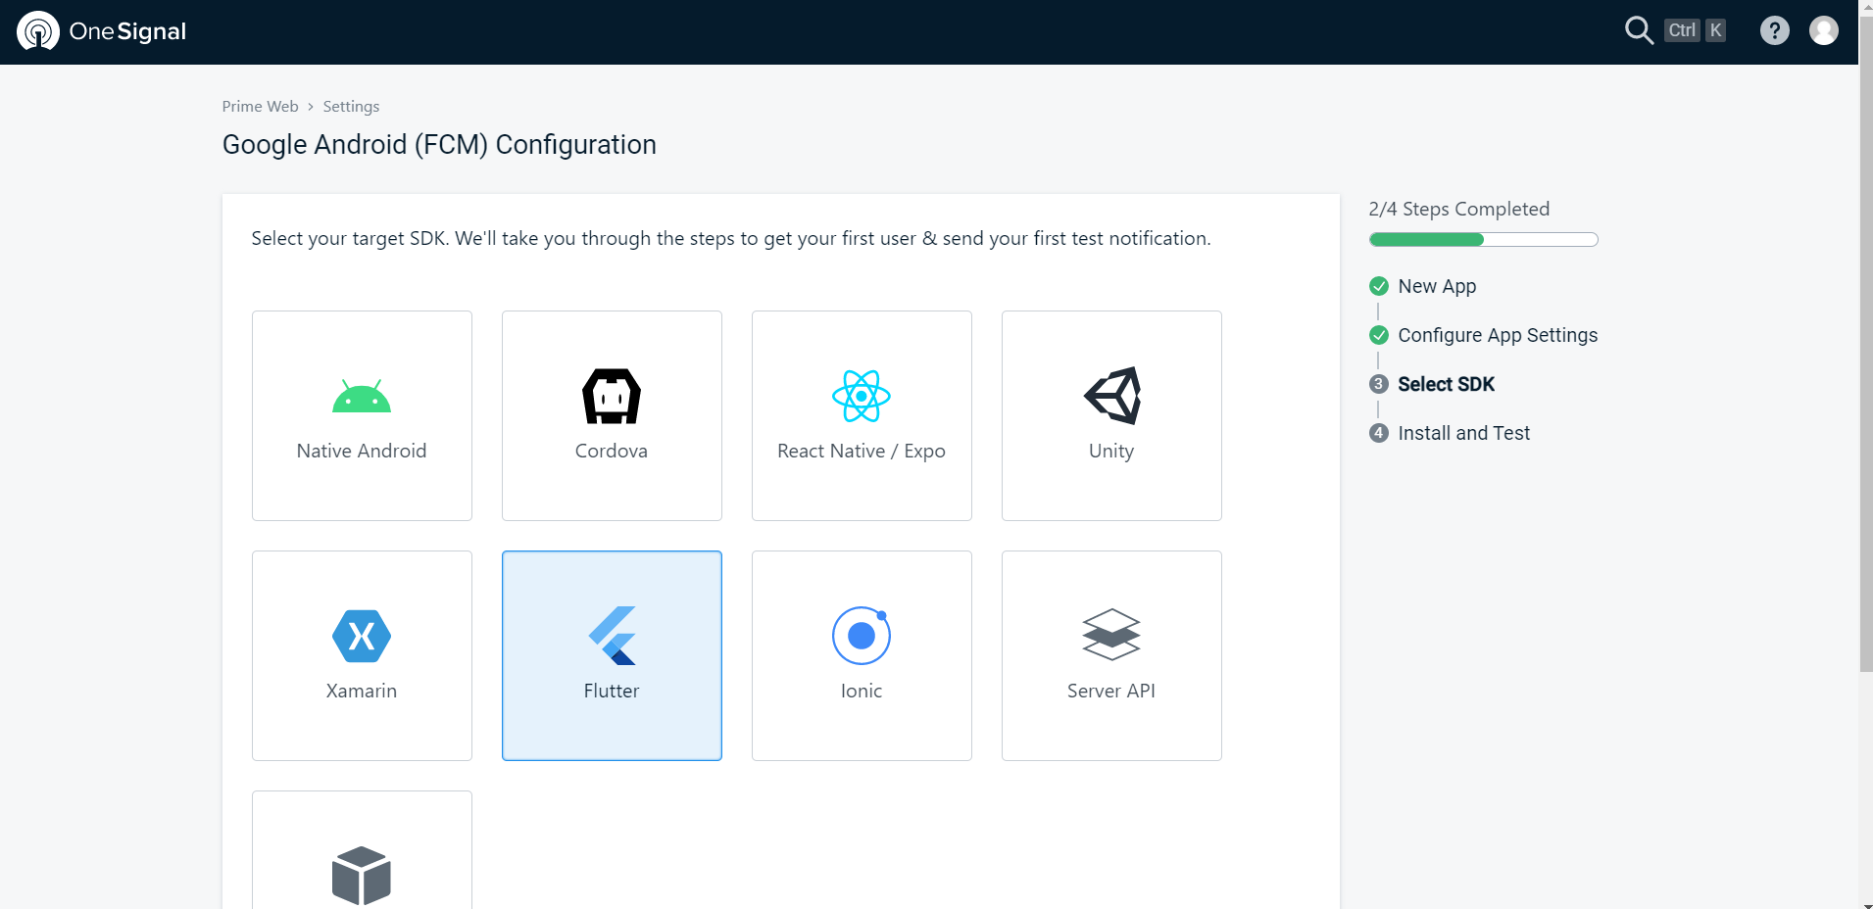Screen dimensions: 1873x909
Task: Go to Prime Web breadcrumb link
Action: click(260, 107)
